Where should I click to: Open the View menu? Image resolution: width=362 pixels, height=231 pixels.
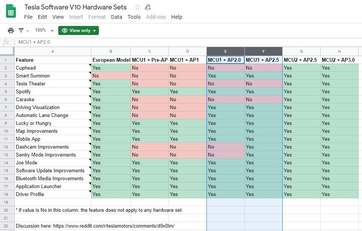click(58, 17)
